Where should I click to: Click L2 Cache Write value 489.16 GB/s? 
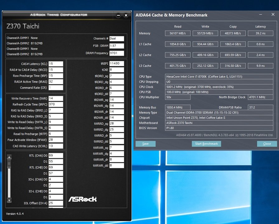tap(205, 55)
